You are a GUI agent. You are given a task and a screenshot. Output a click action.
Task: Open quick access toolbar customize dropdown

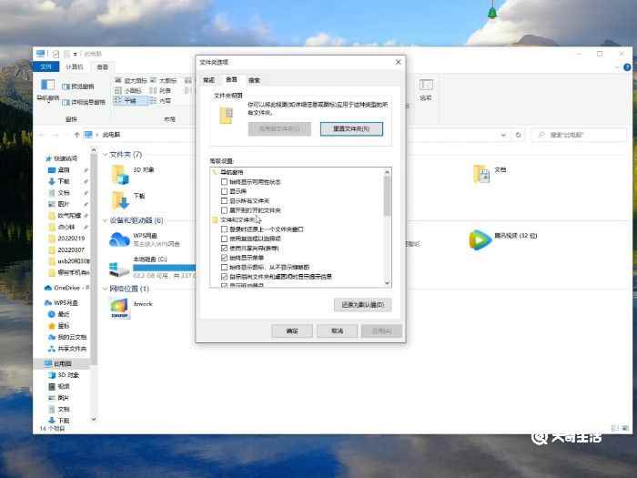point(76,54)
